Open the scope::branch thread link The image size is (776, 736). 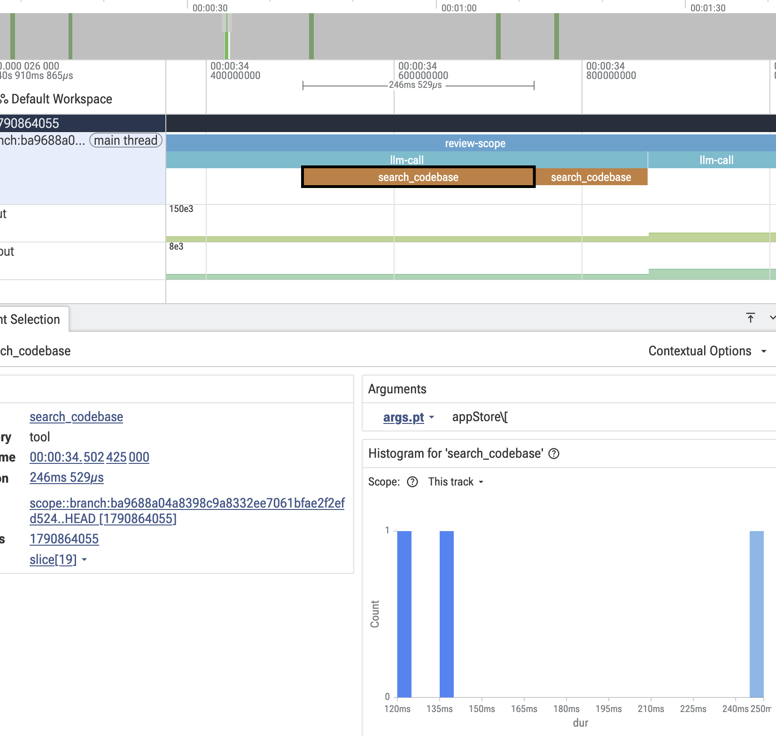tap(187, 511)
